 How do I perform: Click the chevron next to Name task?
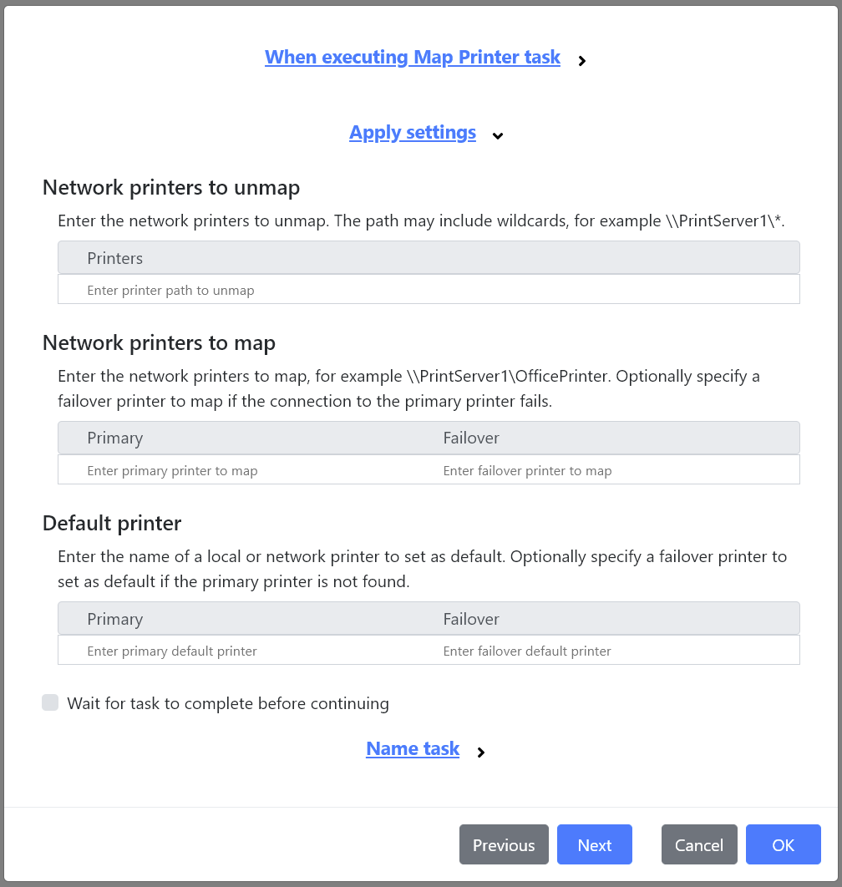click(x=481, y=753)
